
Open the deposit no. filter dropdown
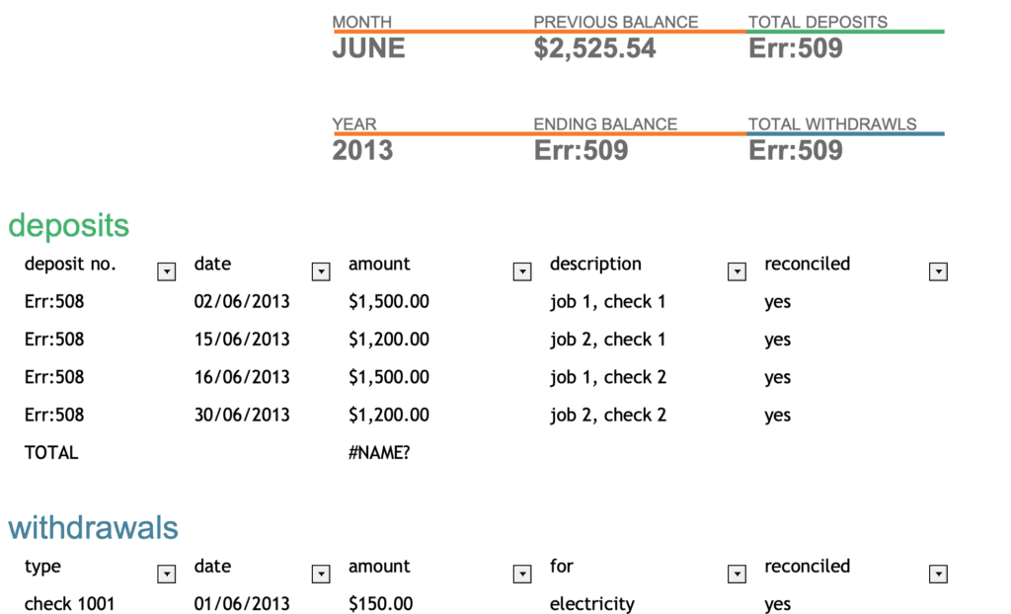166,271
